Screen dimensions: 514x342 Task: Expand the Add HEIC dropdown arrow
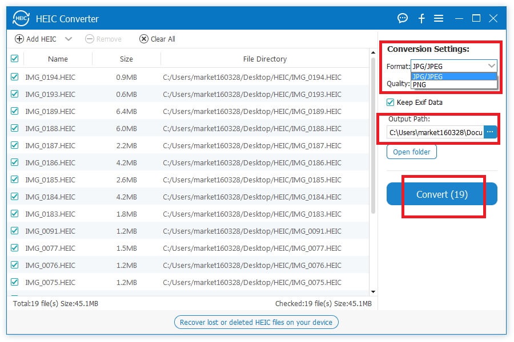pyautogui.click(x=69, y=39)
